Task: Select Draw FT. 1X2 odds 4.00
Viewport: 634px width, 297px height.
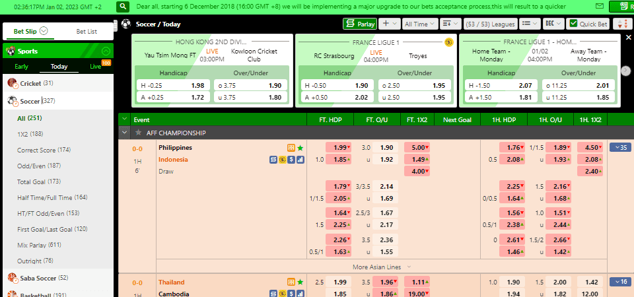Action: (x=417, y=172)
